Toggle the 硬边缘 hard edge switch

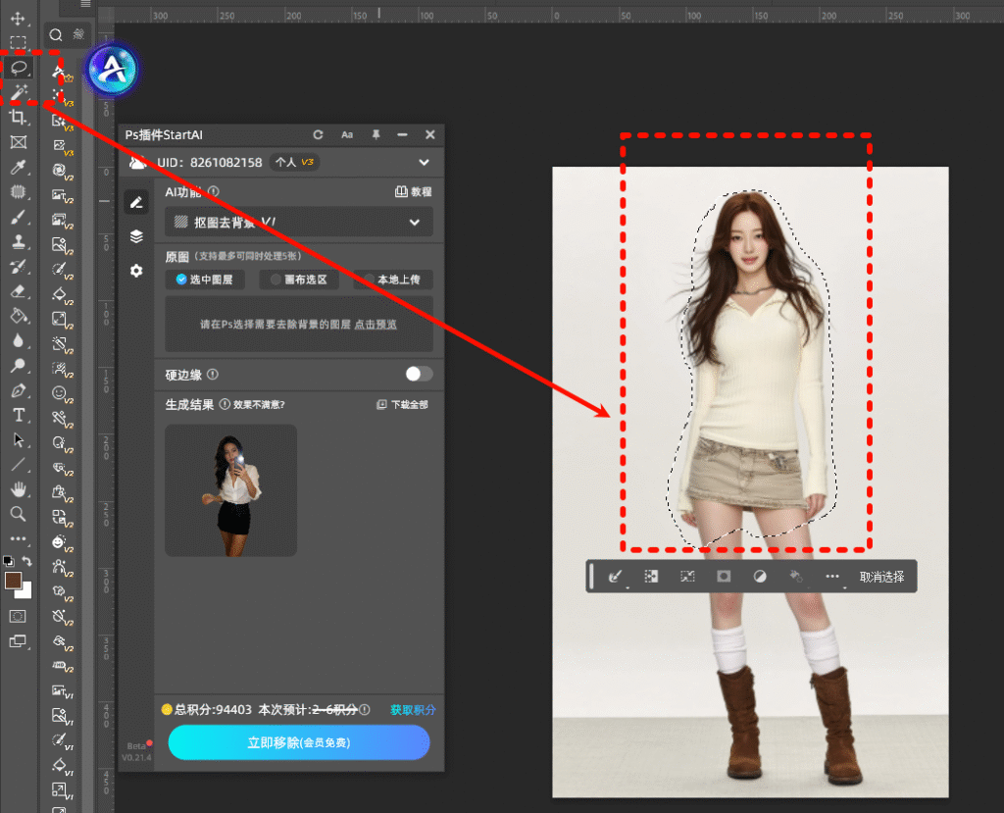(x=419, y=374)
